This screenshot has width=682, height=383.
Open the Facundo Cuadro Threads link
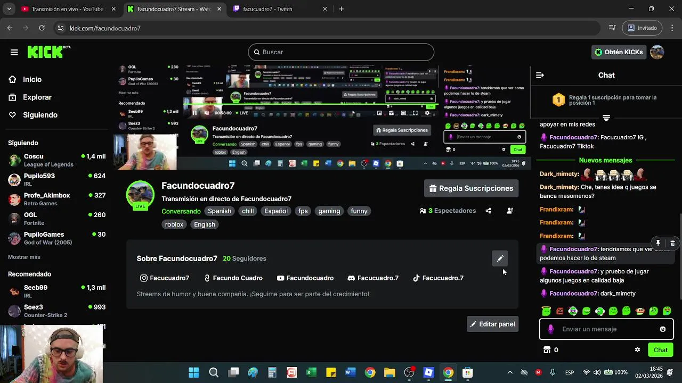coord(233,278)
